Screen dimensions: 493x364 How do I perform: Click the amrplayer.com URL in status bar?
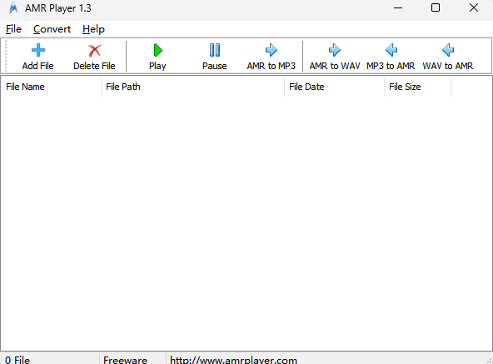click(x=233, y=360)
